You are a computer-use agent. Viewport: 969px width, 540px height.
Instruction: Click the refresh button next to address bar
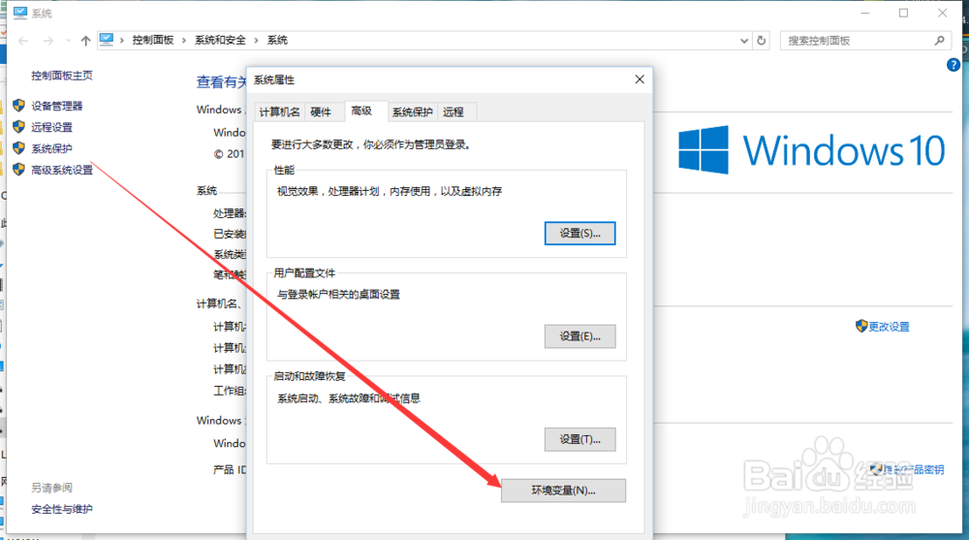[x=762, y=41]
